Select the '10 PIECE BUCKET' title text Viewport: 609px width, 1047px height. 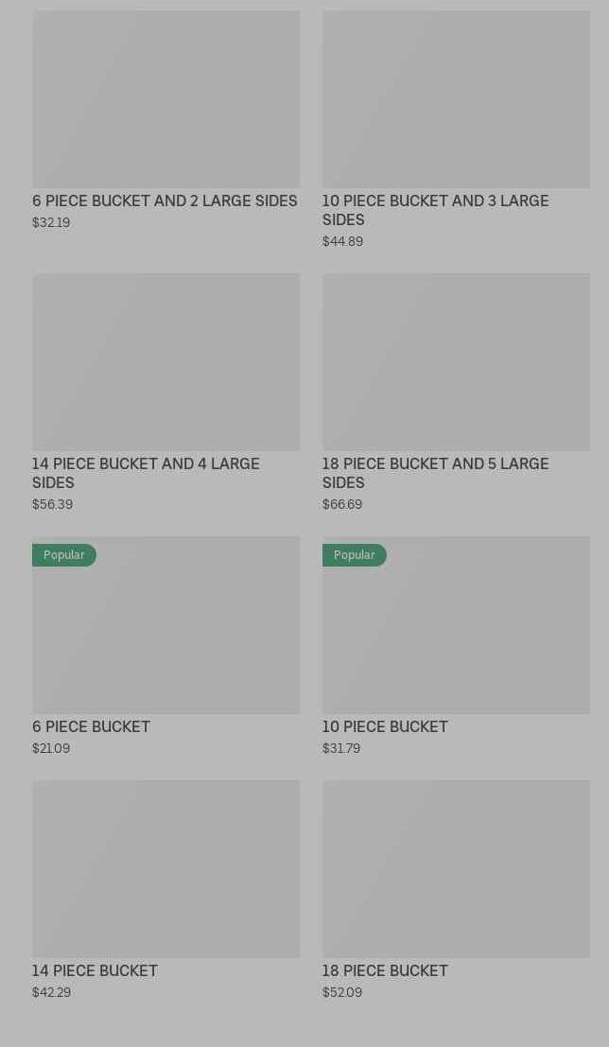385,726
